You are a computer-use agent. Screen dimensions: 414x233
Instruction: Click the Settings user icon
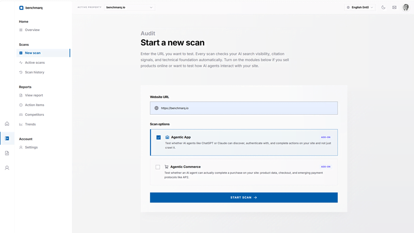[x=21, y=147]
